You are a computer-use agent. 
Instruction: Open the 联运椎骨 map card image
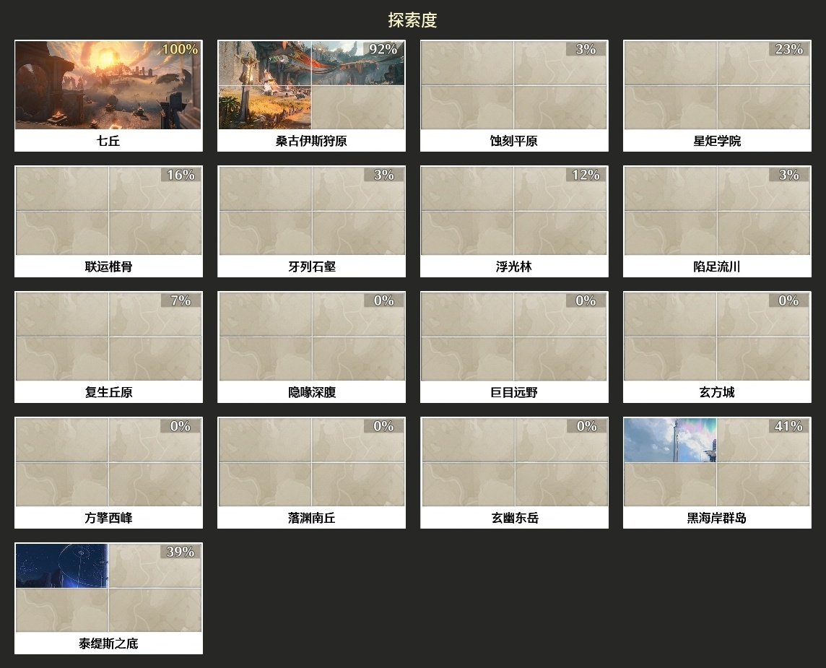click(x=108, y=211)
